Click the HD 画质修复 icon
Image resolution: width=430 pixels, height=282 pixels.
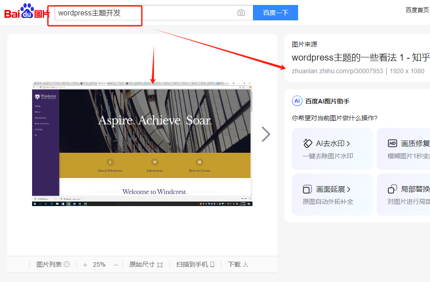coord(393,143)
